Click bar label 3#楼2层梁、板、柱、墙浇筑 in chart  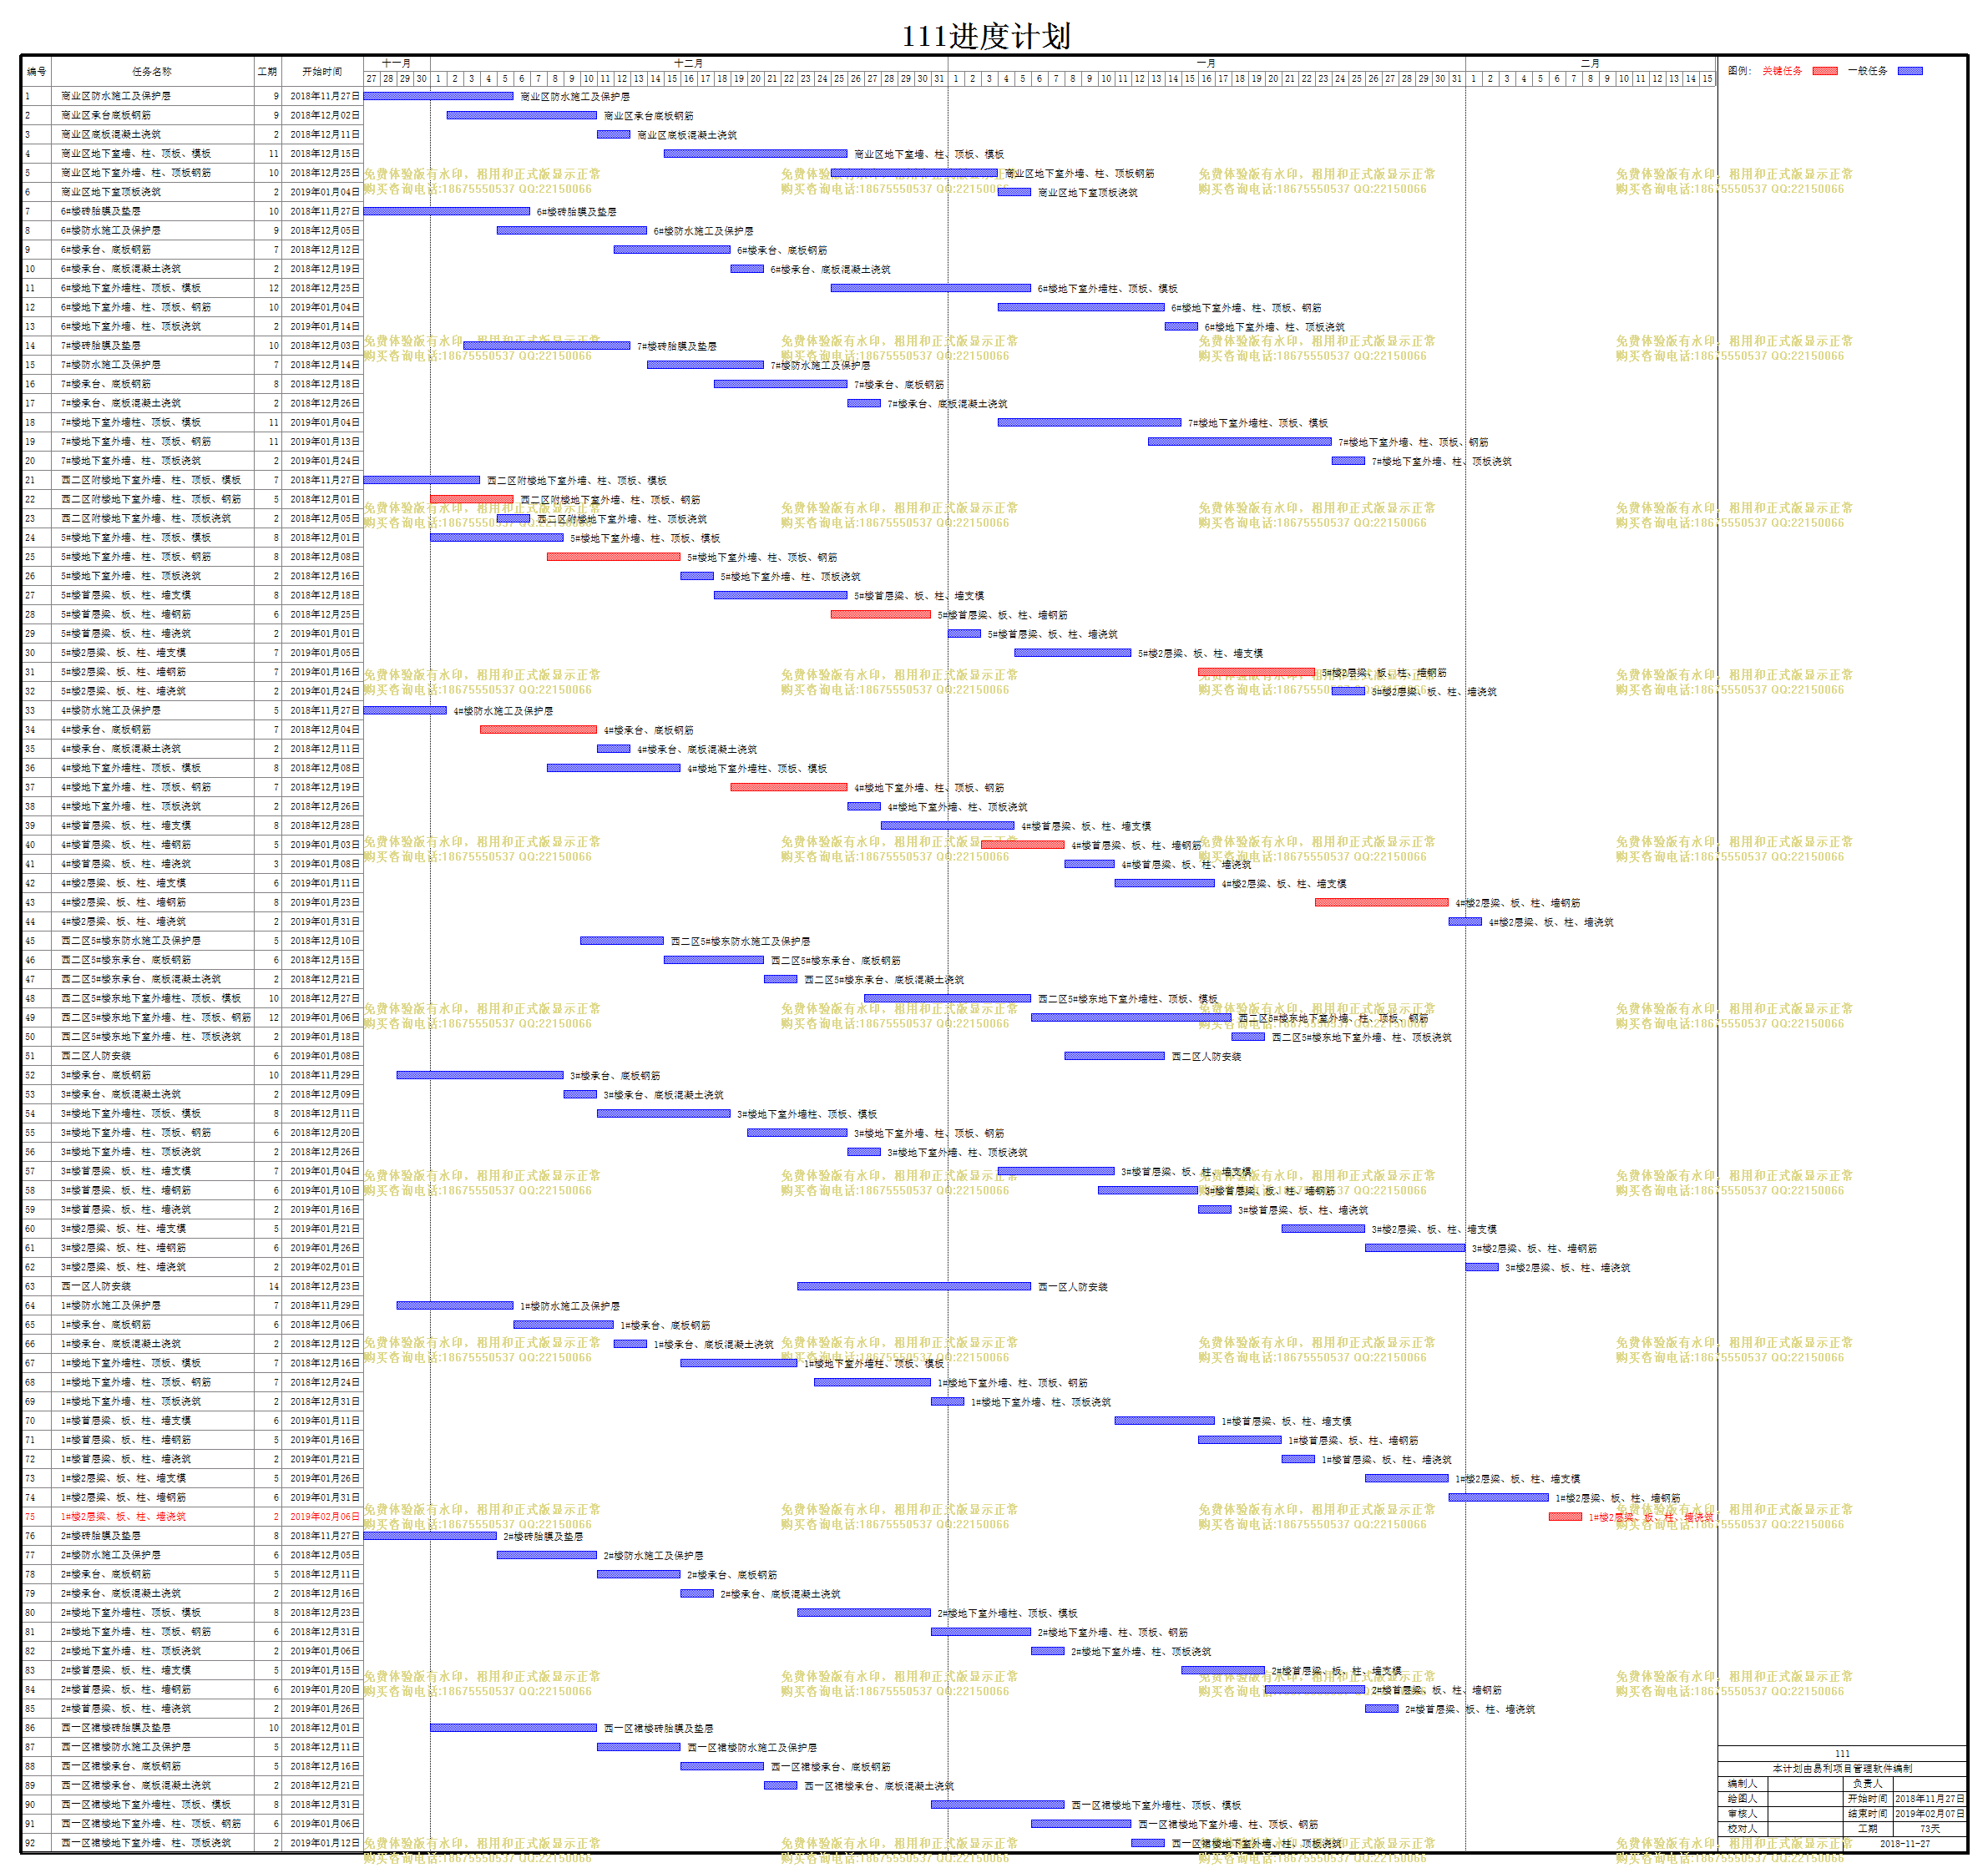pos(1568,1267)
